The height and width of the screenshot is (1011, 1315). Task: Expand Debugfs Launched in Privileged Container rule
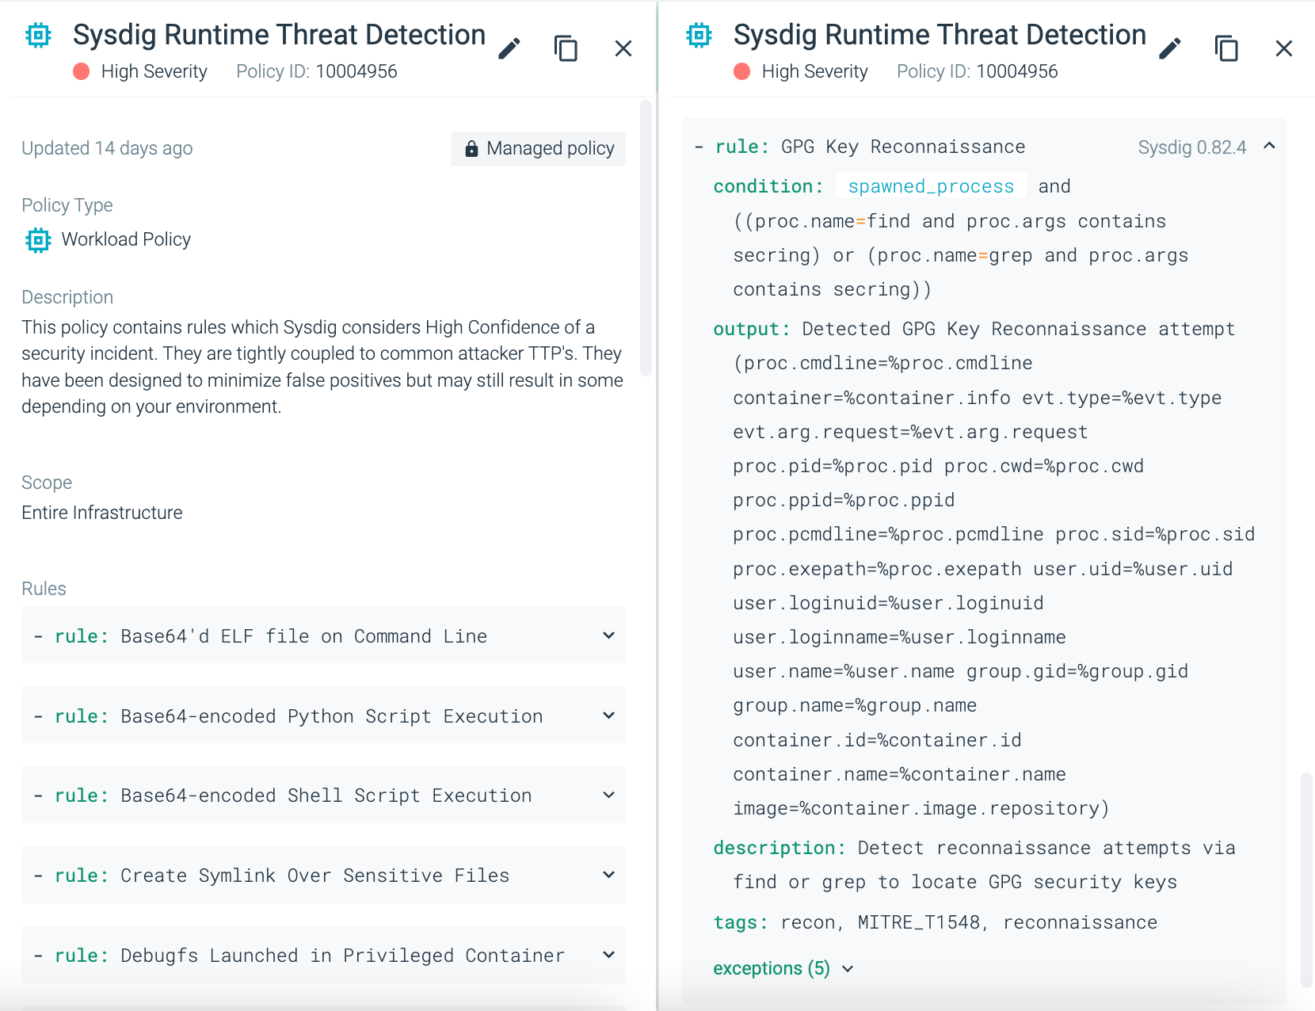coord(608,955)
